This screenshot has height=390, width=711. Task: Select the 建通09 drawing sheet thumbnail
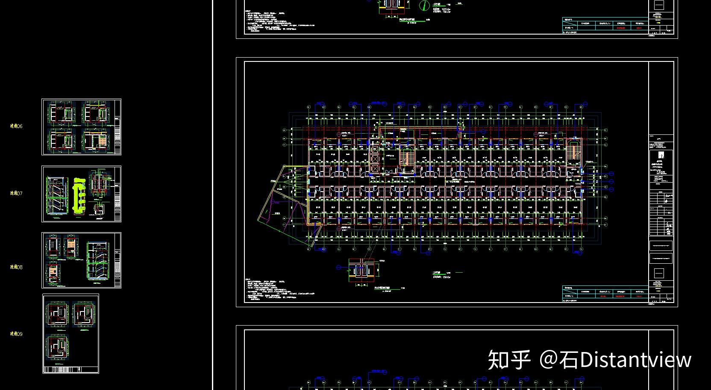click(x=71, y=334)
